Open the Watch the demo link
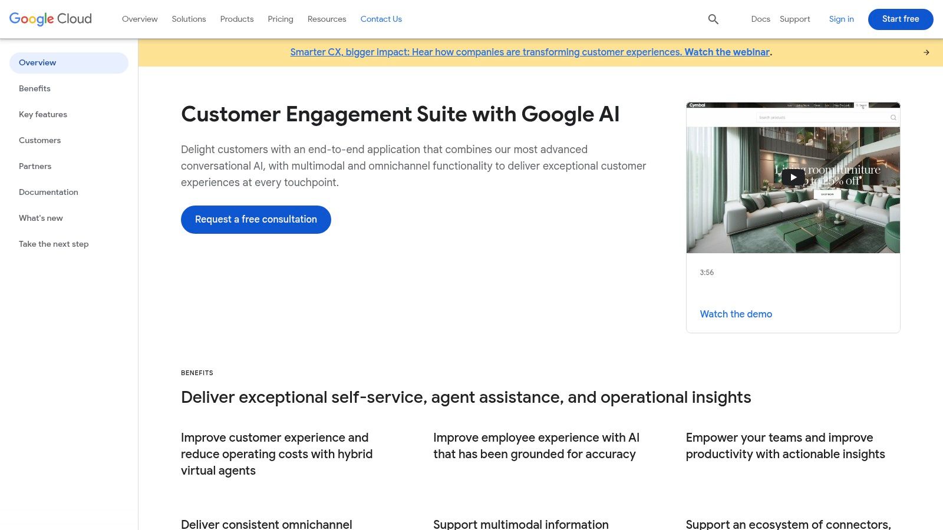Image resolution: width=943 pixels, height=530 pixels. tap(736, 314)
